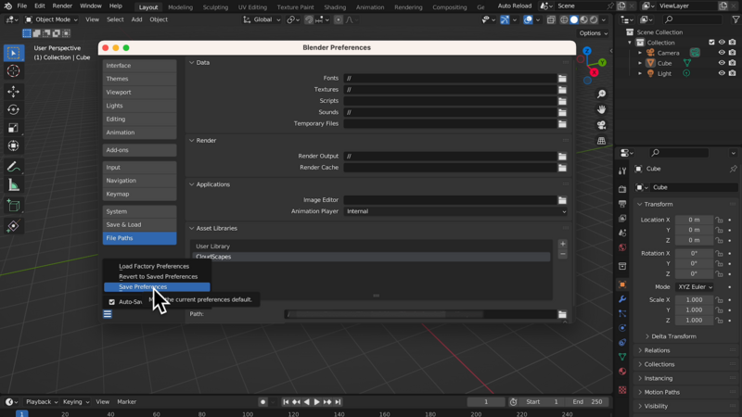Hide Light in viewport via eye icon
Image resolution: width=742 pixels, height=417 pixels.
click(x=722, y=73)
